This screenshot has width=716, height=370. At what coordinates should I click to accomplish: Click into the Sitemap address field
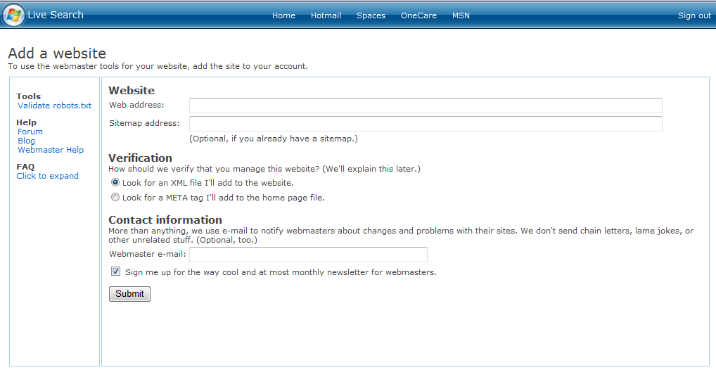[x=426, y=124]
